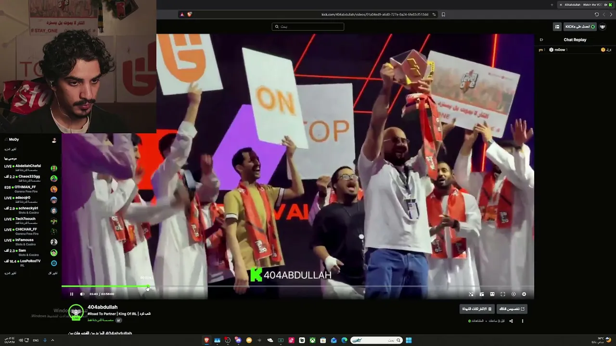Open CHICHAR_FF recommended channel
The image size is (616, 346).
point(30,231)
